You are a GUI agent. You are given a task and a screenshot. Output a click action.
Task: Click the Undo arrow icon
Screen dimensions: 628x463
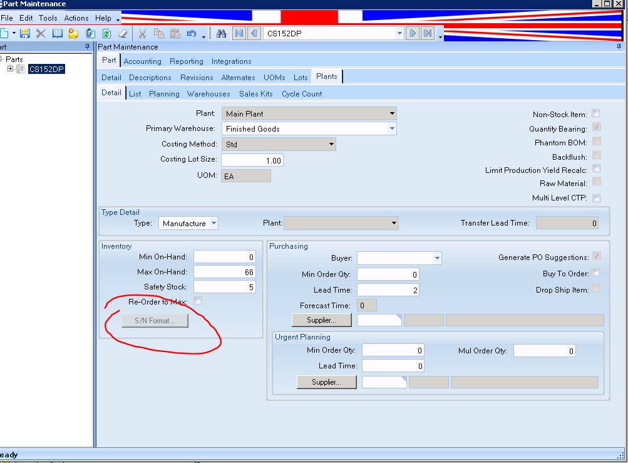tap(192, 33)
